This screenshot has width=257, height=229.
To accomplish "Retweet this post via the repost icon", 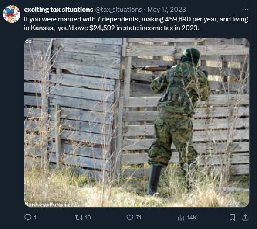I will (x=78, y=218).
